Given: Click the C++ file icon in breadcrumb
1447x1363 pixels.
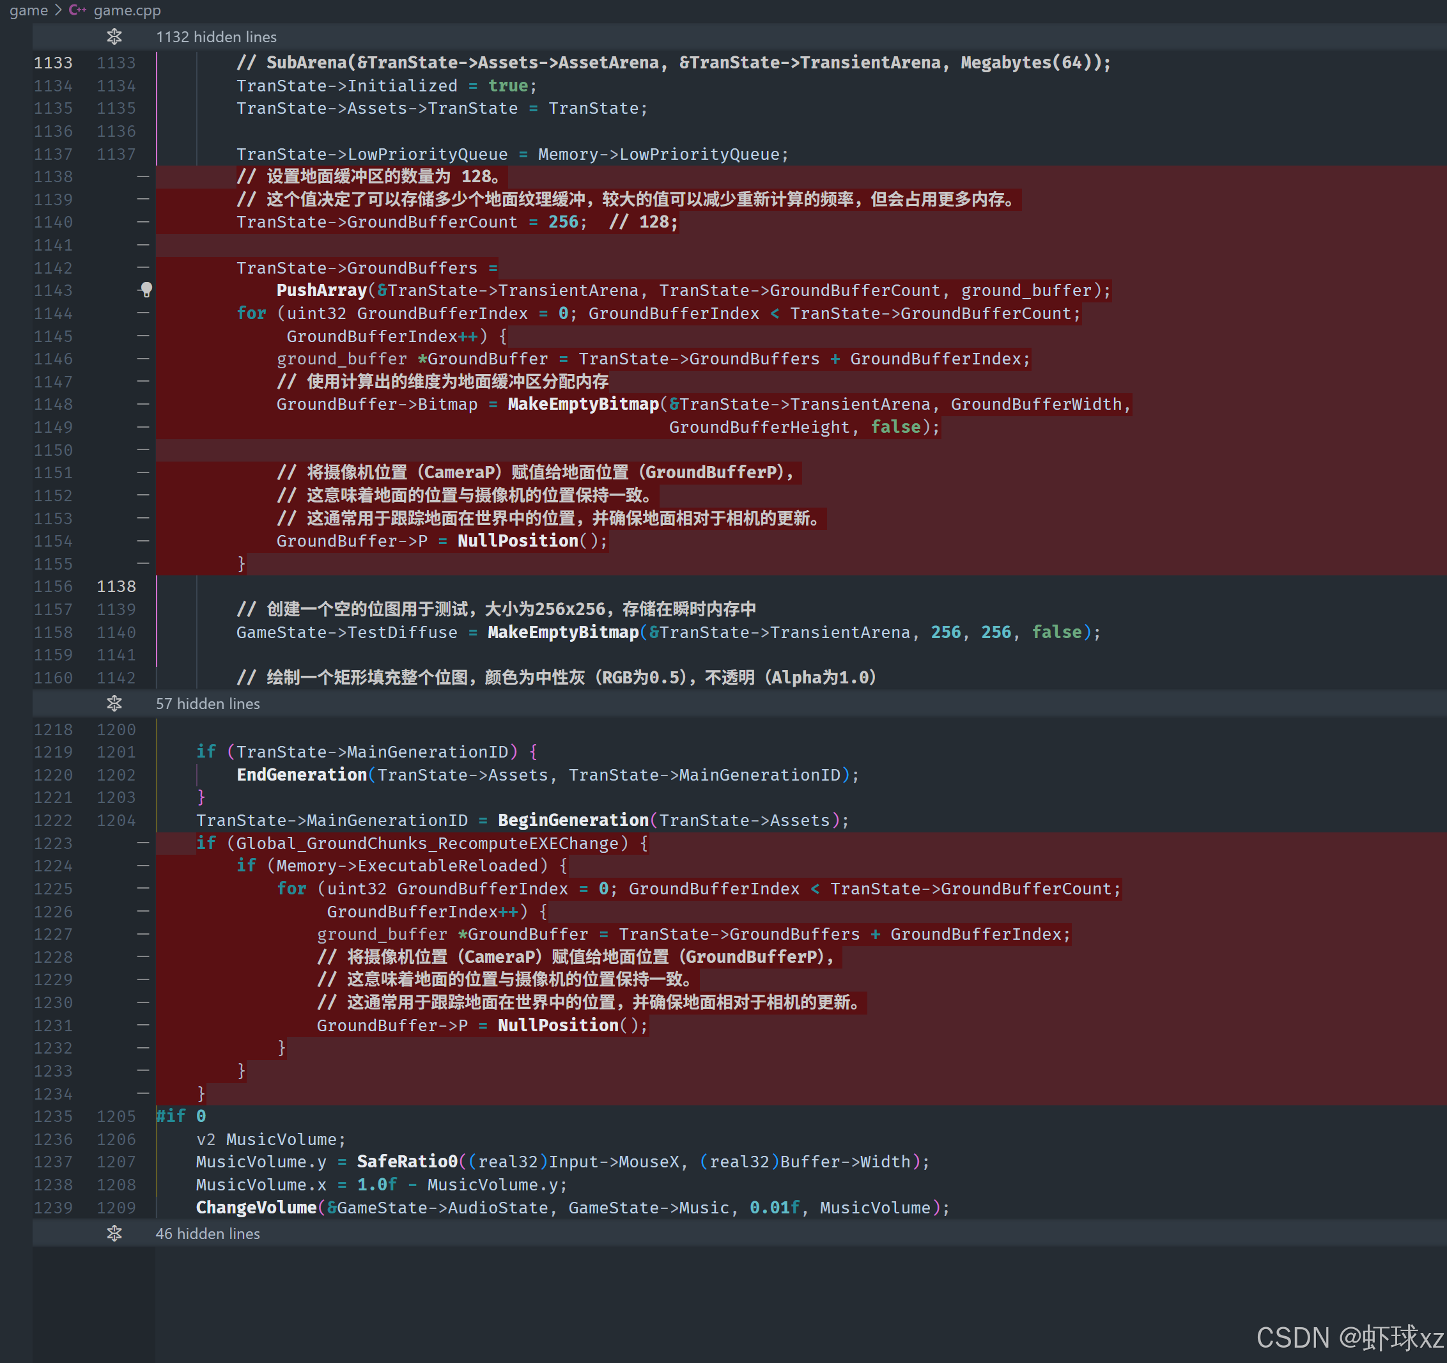Looking at the screenshot, I should [x=77, y=10].
